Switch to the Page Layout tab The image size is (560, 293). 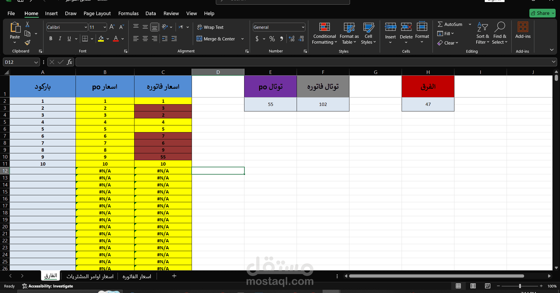pos(97,13)
